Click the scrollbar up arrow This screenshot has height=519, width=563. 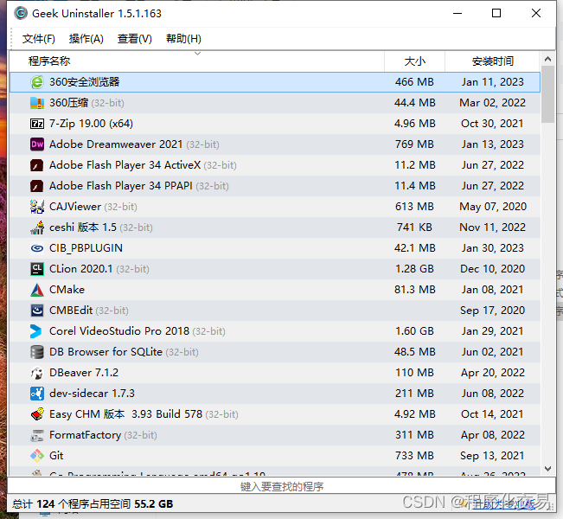[547, 60]
